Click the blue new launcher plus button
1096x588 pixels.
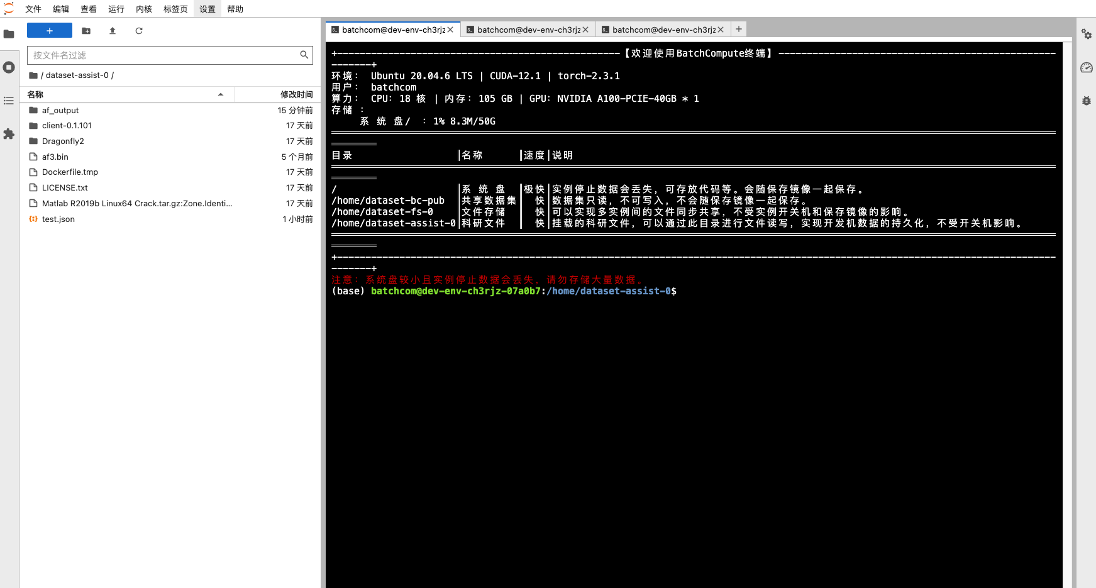coord(50,31)
